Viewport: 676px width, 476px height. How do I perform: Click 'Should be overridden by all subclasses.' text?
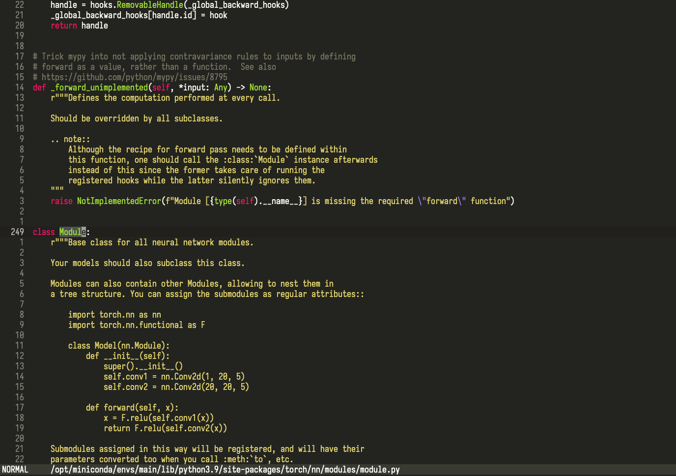[137, 119]
